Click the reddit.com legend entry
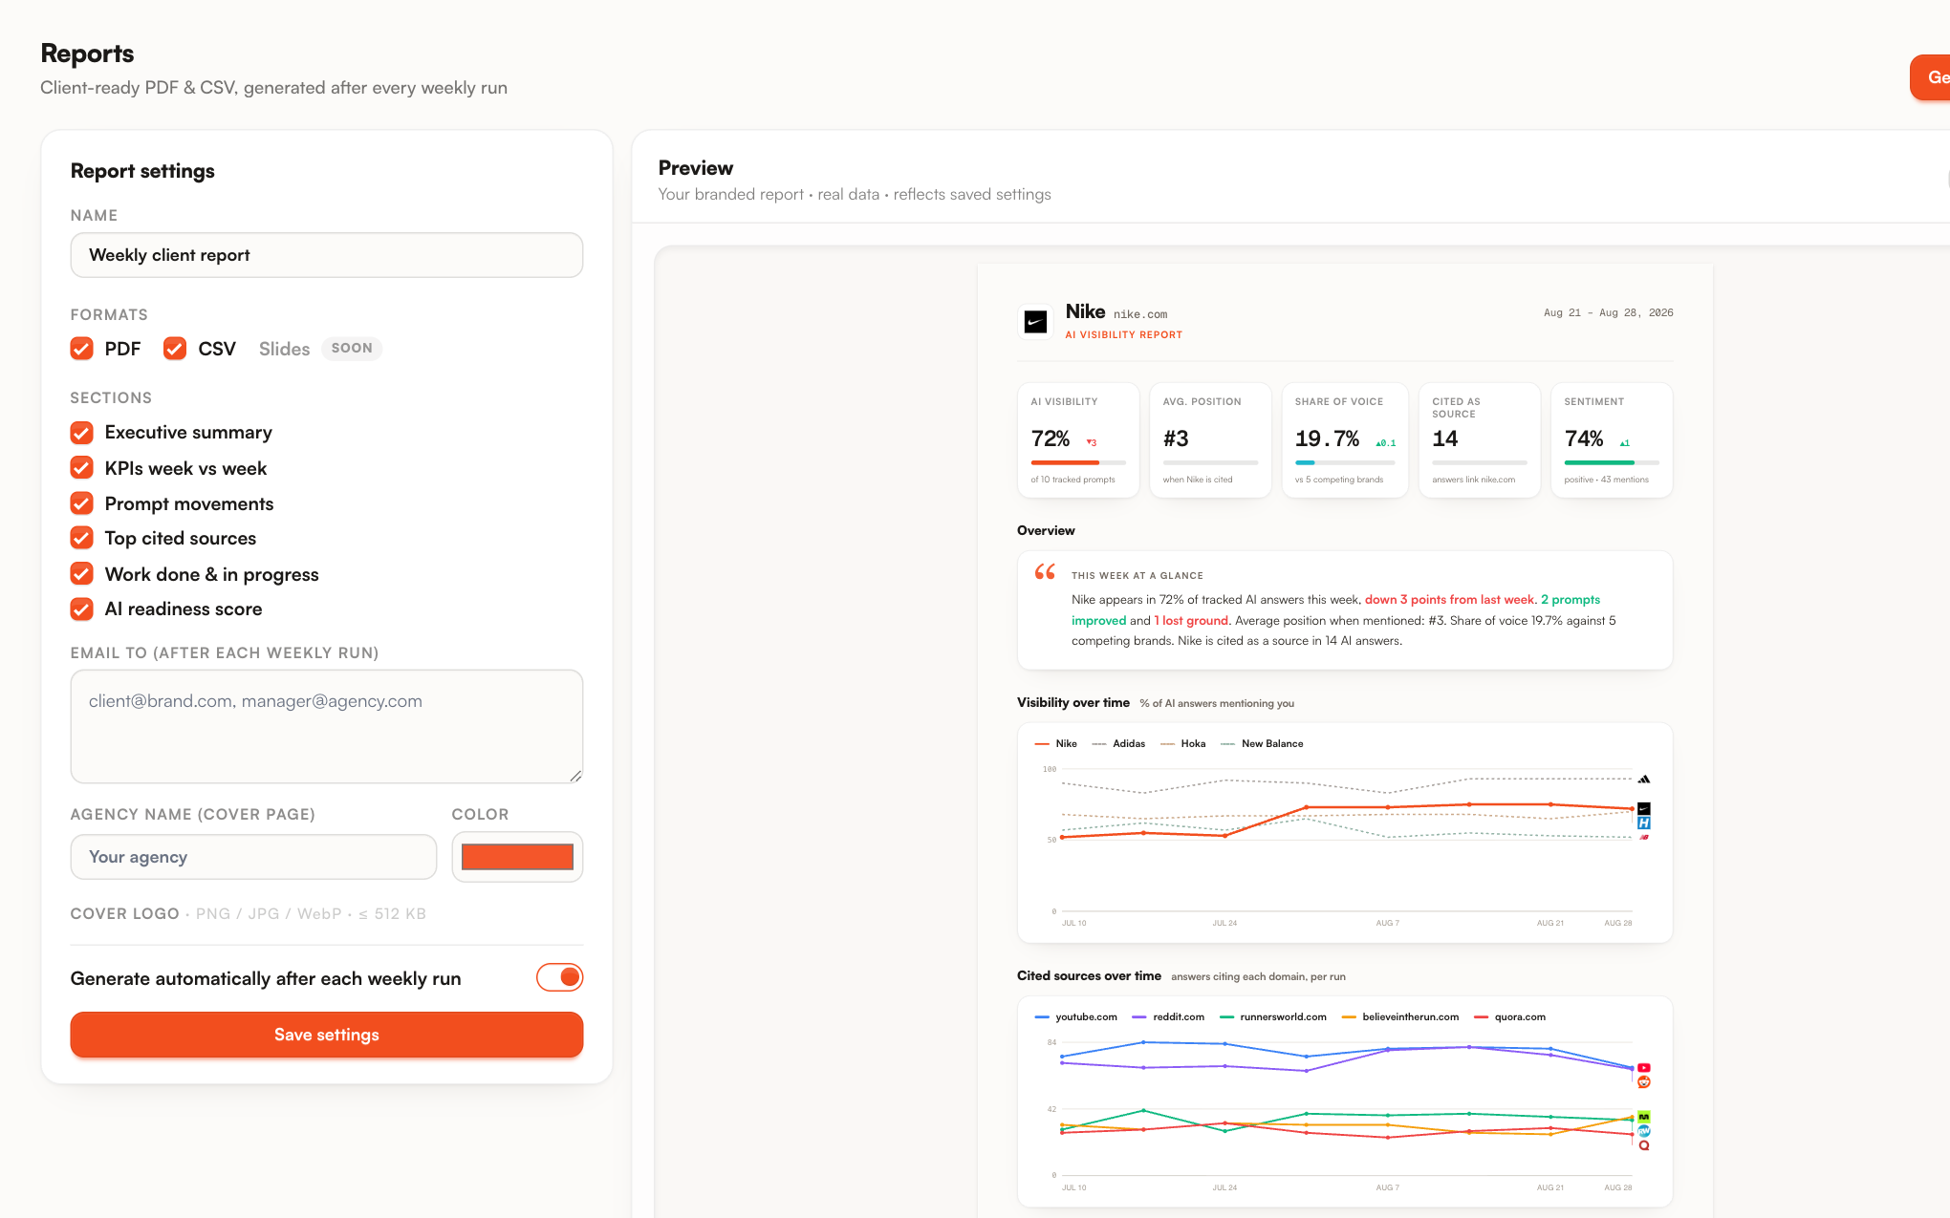The height and width of the screenshot is (1218, 1950). pos(1169,1016)
